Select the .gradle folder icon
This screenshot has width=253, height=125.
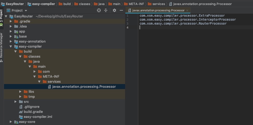[x=16, y=21]
